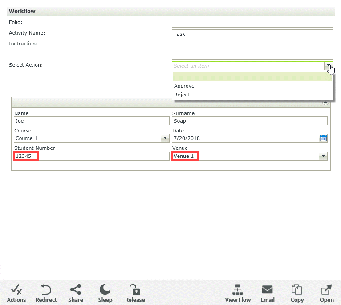Click the Student Number field 12345
Screen dimensions: 341x305
(92, 156)
